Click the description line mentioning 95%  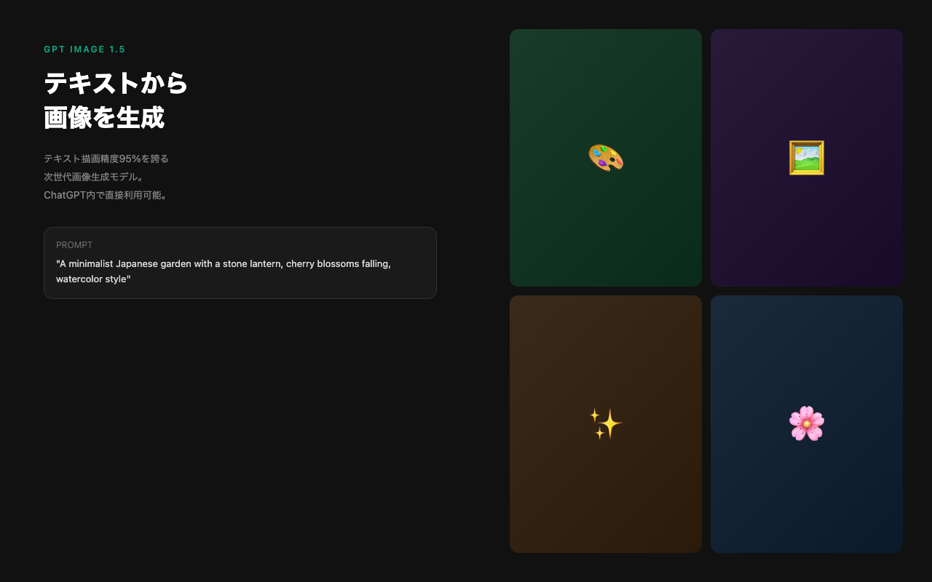pos(106,159)
